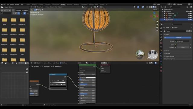Open the viewport Options dropdown
Screen dimensions: 193x109
pyautogui.click(x=156, y=10)
